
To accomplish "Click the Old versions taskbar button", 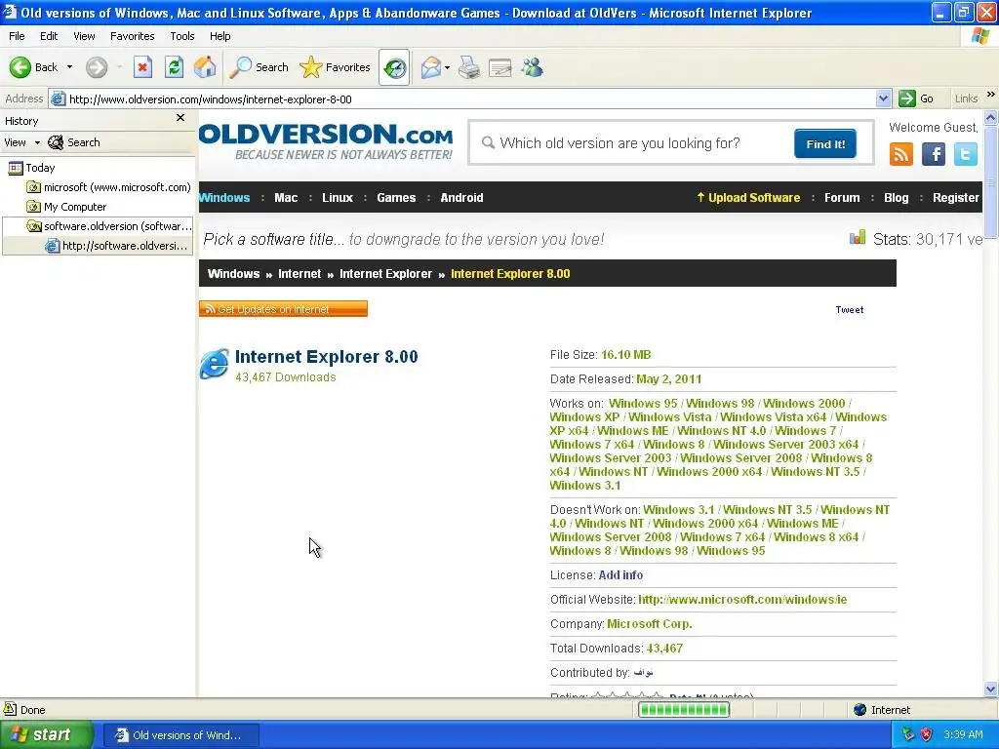I will [180, 735].
